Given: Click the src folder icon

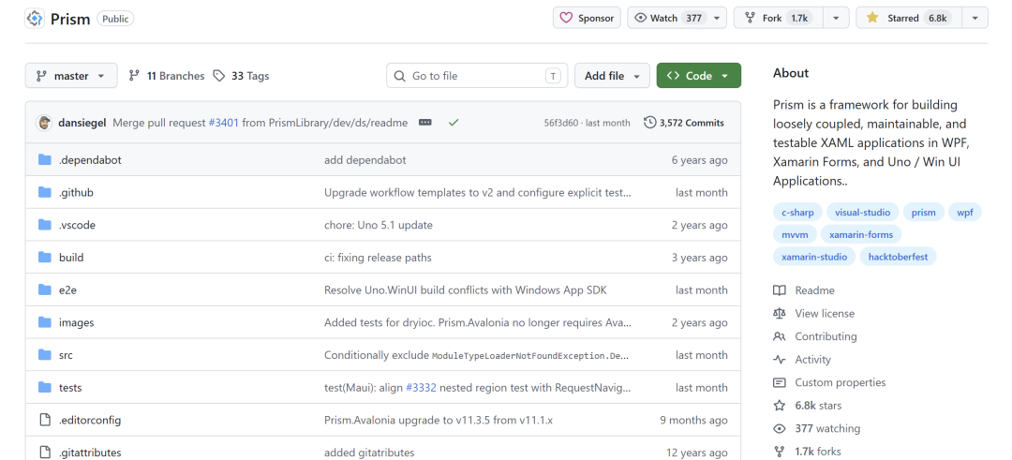Looking at the screenshot, I should pos(45,355).
